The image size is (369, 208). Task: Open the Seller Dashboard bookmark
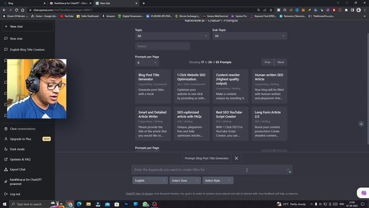pos(88,16)
